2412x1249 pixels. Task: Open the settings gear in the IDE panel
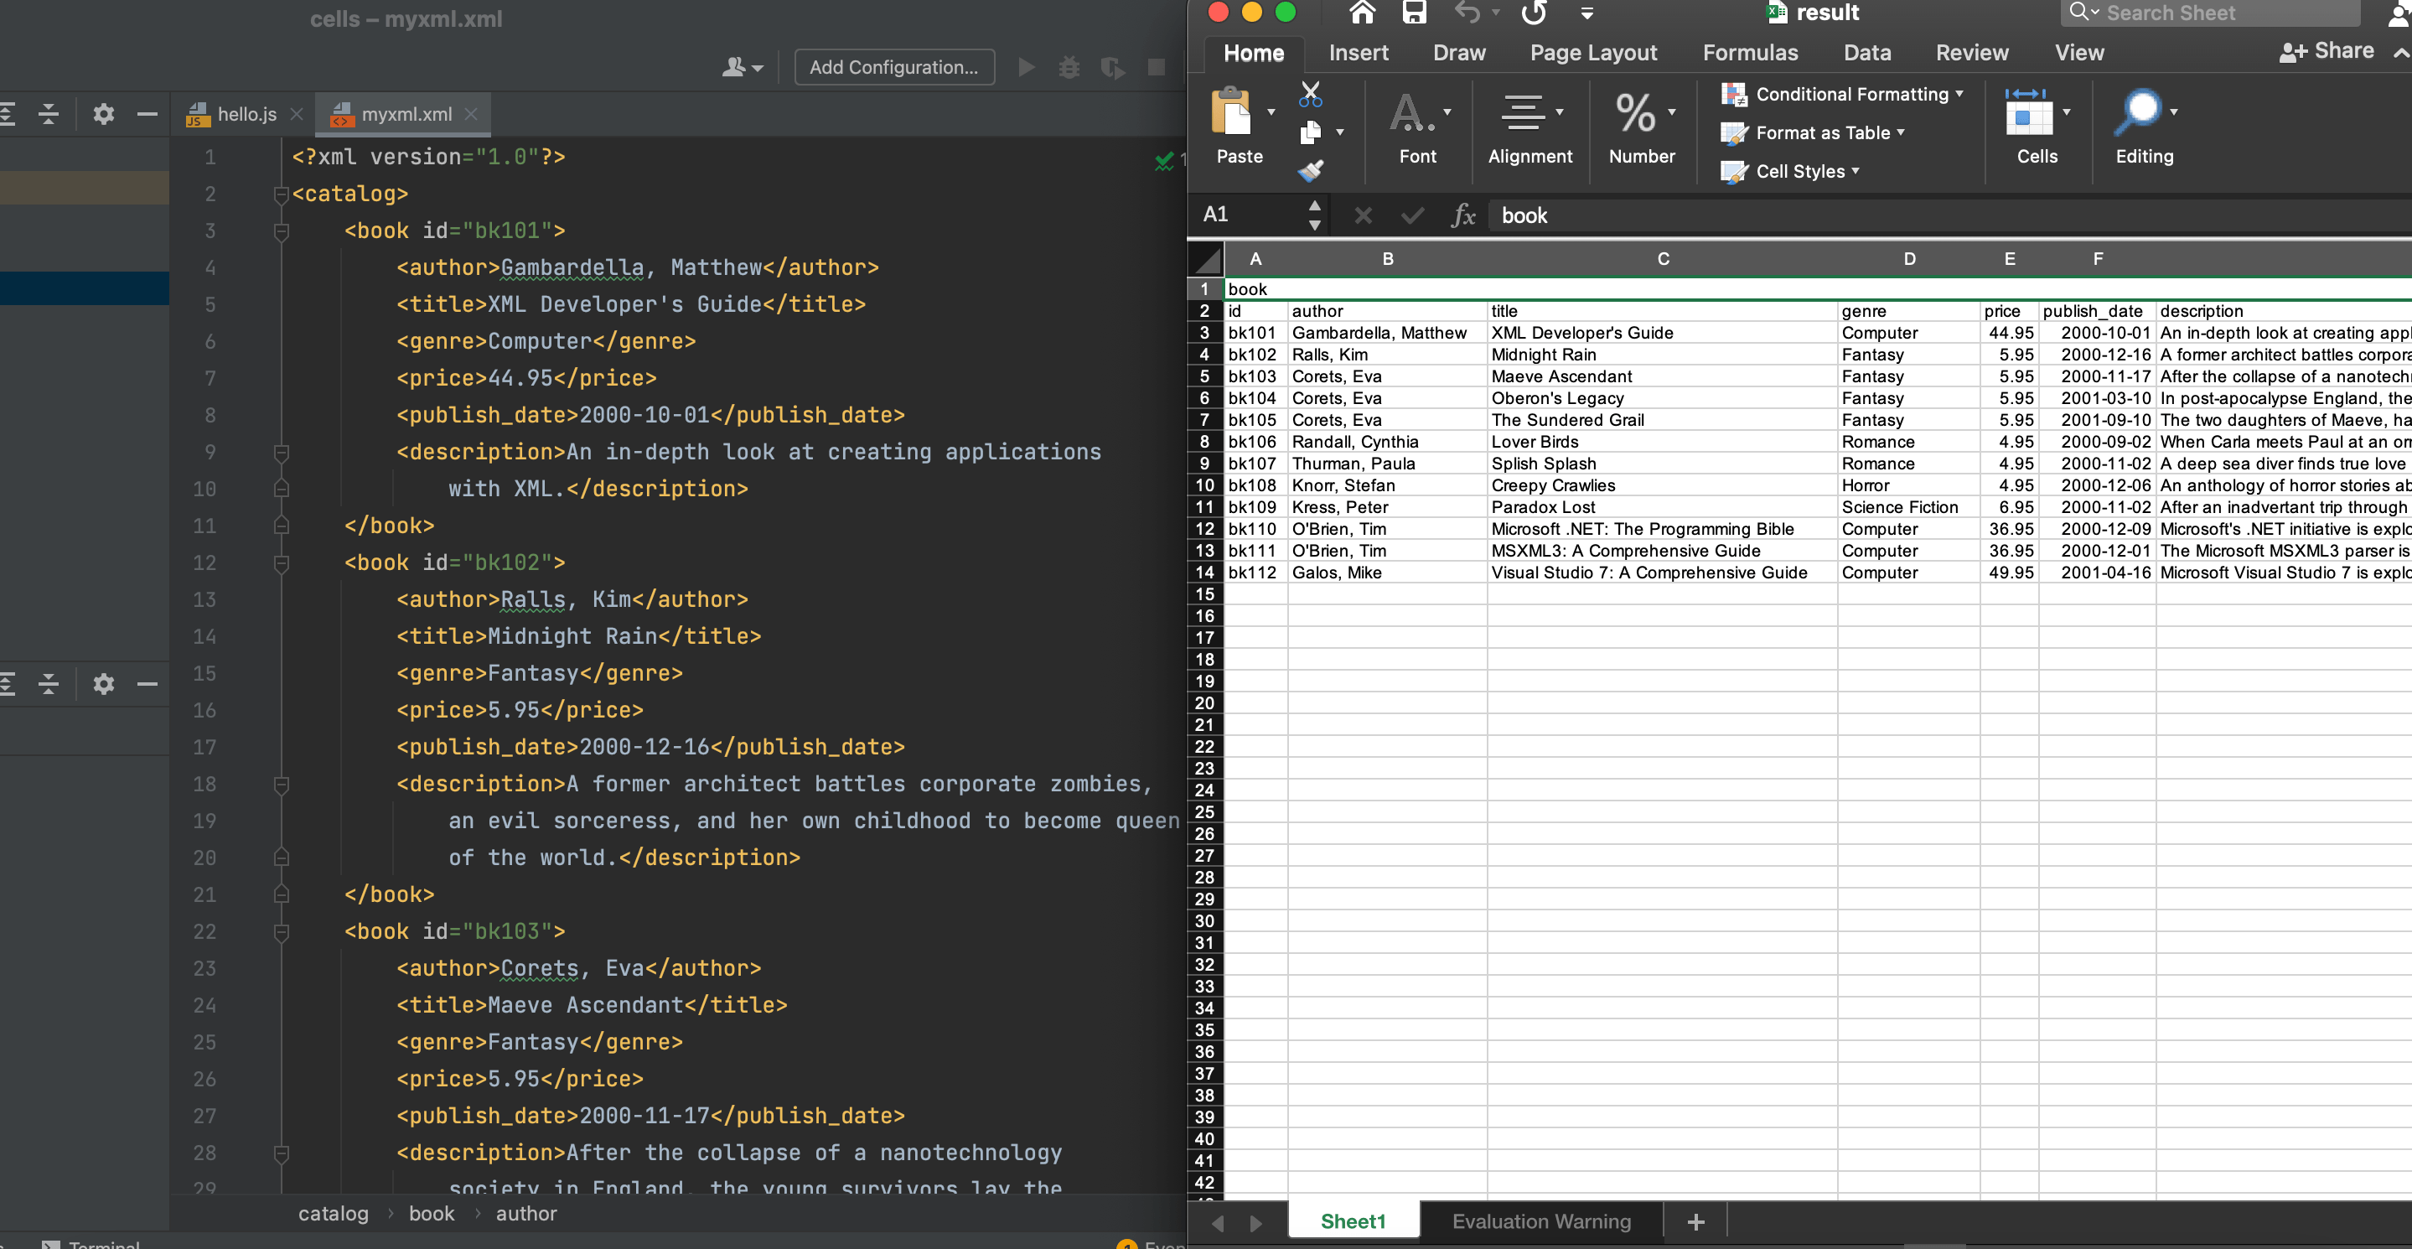pyautogui.click(x=103, y=113)
